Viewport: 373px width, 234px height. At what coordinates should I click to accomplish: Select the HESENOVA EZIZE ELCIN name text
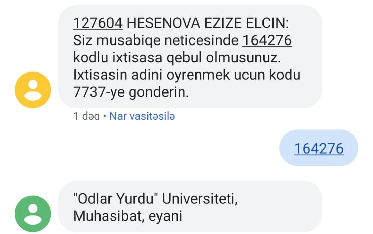click(208, 23)
